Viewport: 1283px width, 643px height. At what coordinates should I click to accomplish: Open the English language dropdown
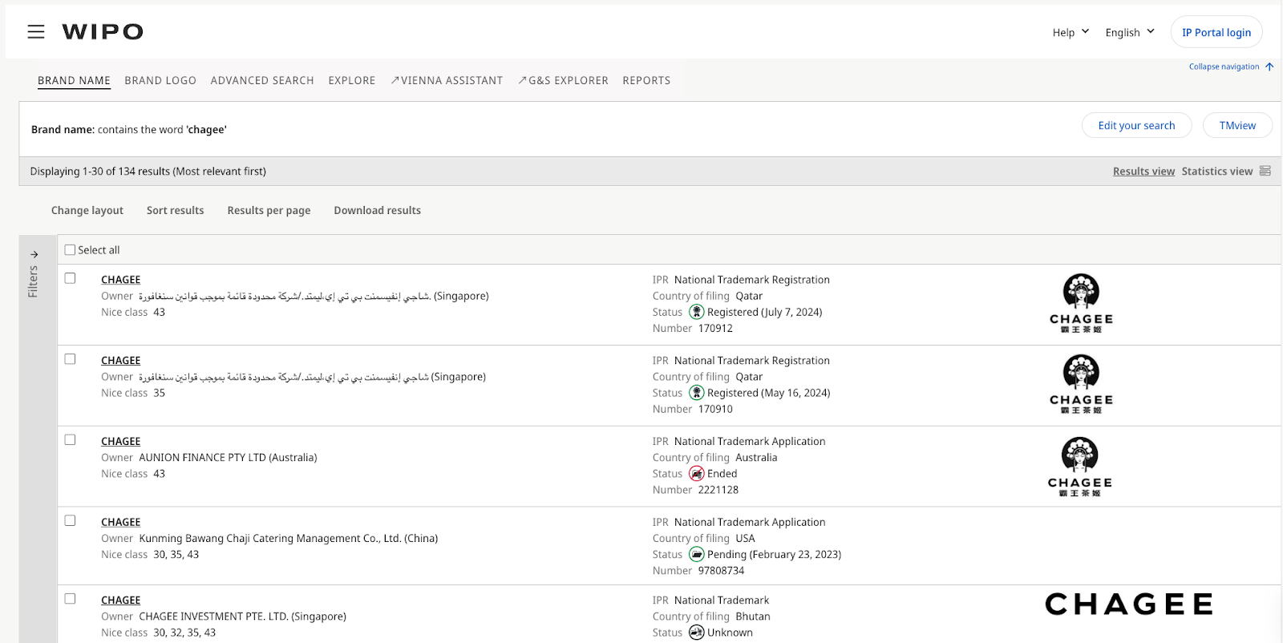click(x=1130, y=32)
